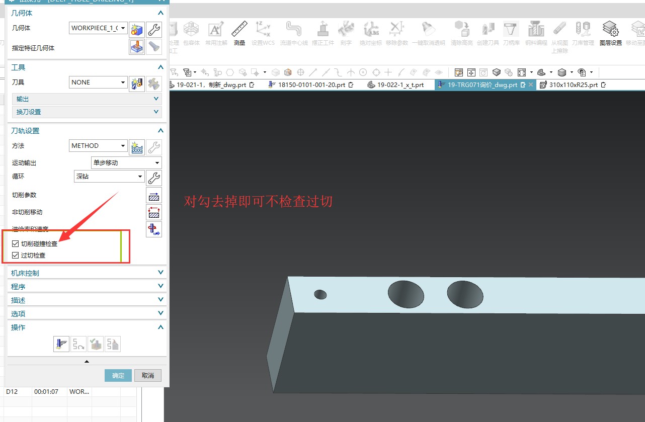Click the shaded rendering style icon
Image resolution: width=645 pixels, height=422 pixels.
562,72
